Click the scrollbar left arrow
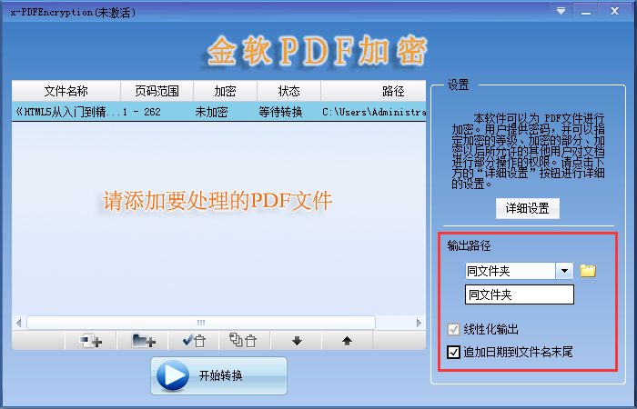The image size is (637, 409). click(19, 323)
